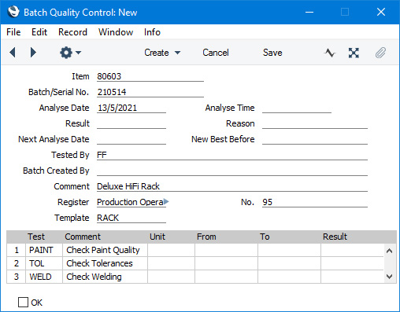The height and width of the screenshot is (312, 400).
Task: Click the Unit cell in PAINT row
Action: point(171,250)
